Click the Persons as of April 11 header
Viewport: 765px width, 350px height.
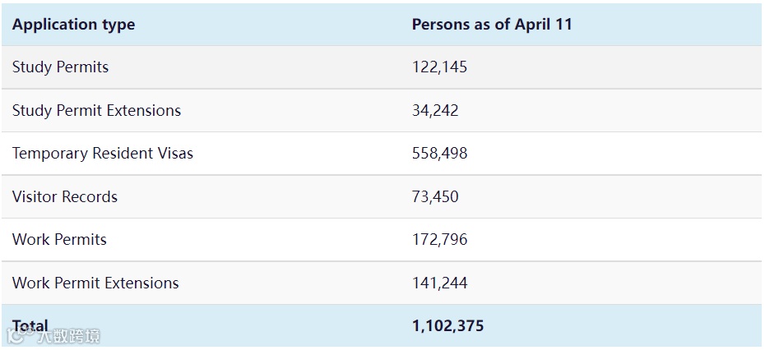tap(491, 25)
